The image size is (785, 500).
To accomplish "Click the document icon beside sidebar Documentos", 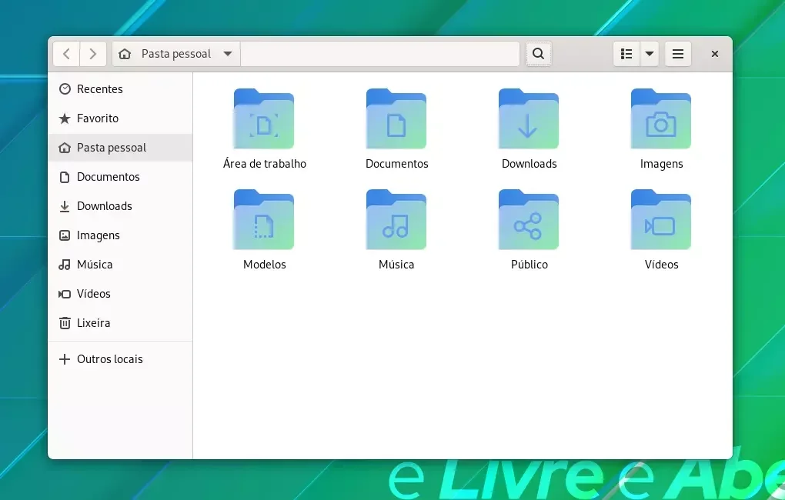I will coord(65,177).
